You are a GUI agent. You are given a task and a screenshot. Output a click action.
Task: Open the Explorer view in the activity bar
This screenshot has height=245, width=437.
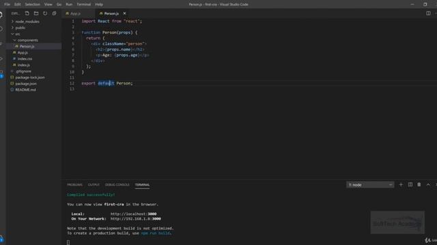[x=1, y=15]
